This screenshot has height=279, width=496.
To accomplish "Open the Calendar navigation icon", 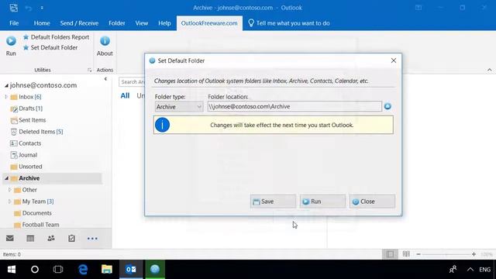I will tap(30, 238).
